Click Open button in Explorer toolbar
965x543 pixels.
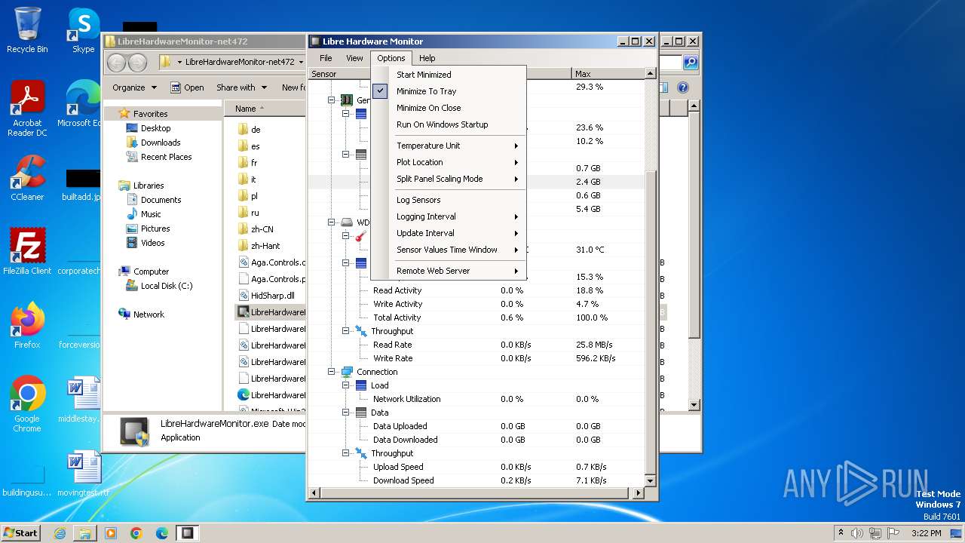coord(187,87)
